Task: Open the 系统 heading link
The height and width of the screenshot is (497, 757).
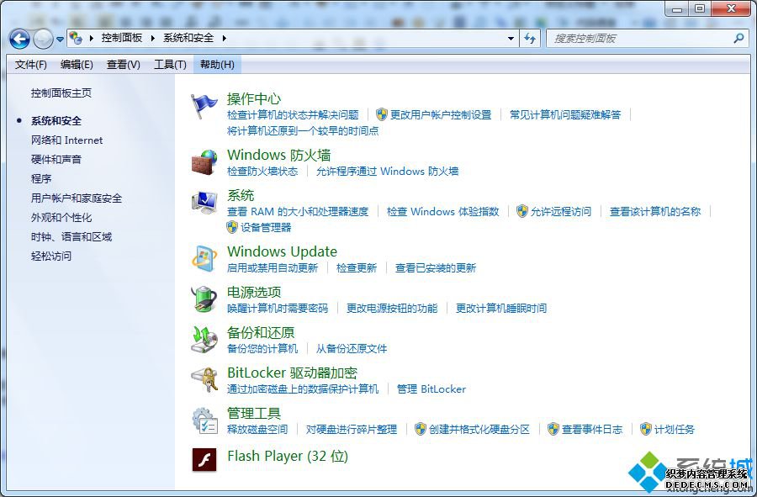Action: pos(241,195)
